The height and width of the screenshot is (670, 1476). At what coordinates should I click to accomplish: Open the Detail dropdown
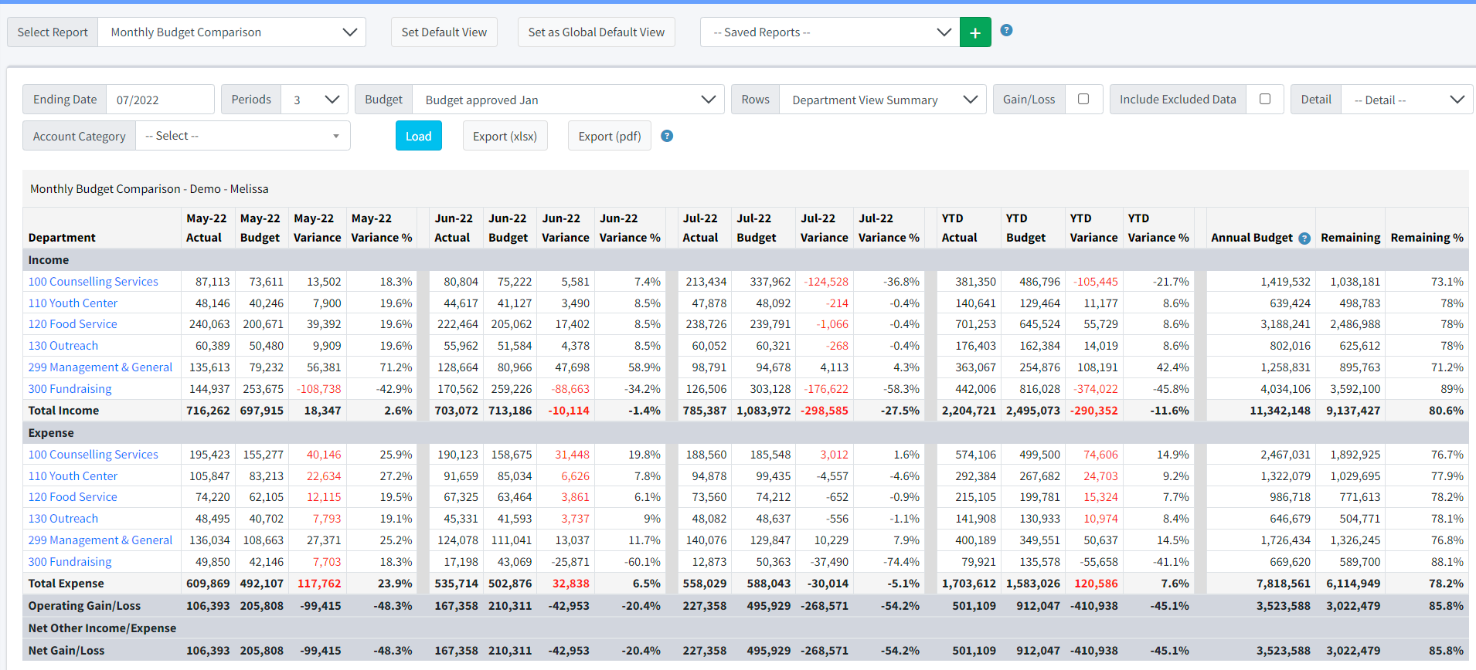1407,100
